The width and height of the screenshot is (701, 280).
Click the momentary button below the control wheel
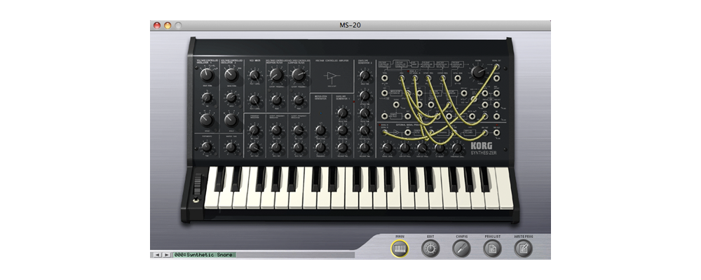(x=196, y=200)
